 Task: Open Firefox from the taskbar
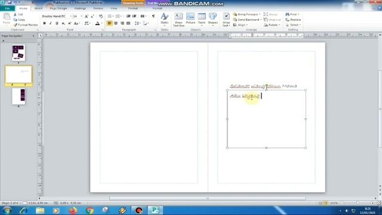[73, 210]
